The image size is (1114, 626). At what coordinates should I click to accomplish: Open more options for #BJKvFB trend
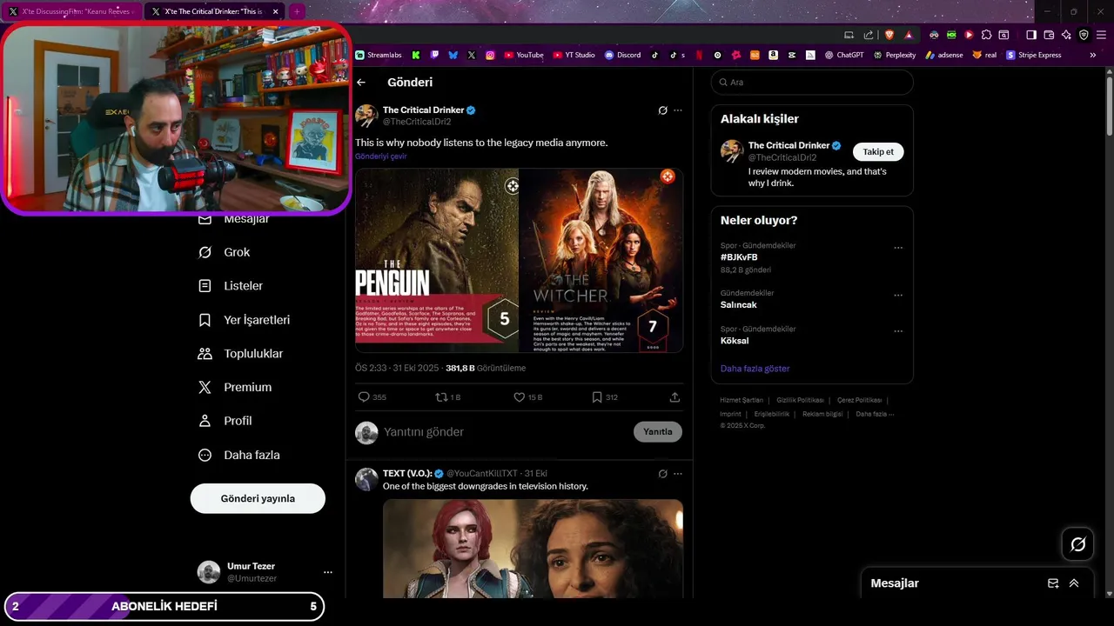pos(898,248)
